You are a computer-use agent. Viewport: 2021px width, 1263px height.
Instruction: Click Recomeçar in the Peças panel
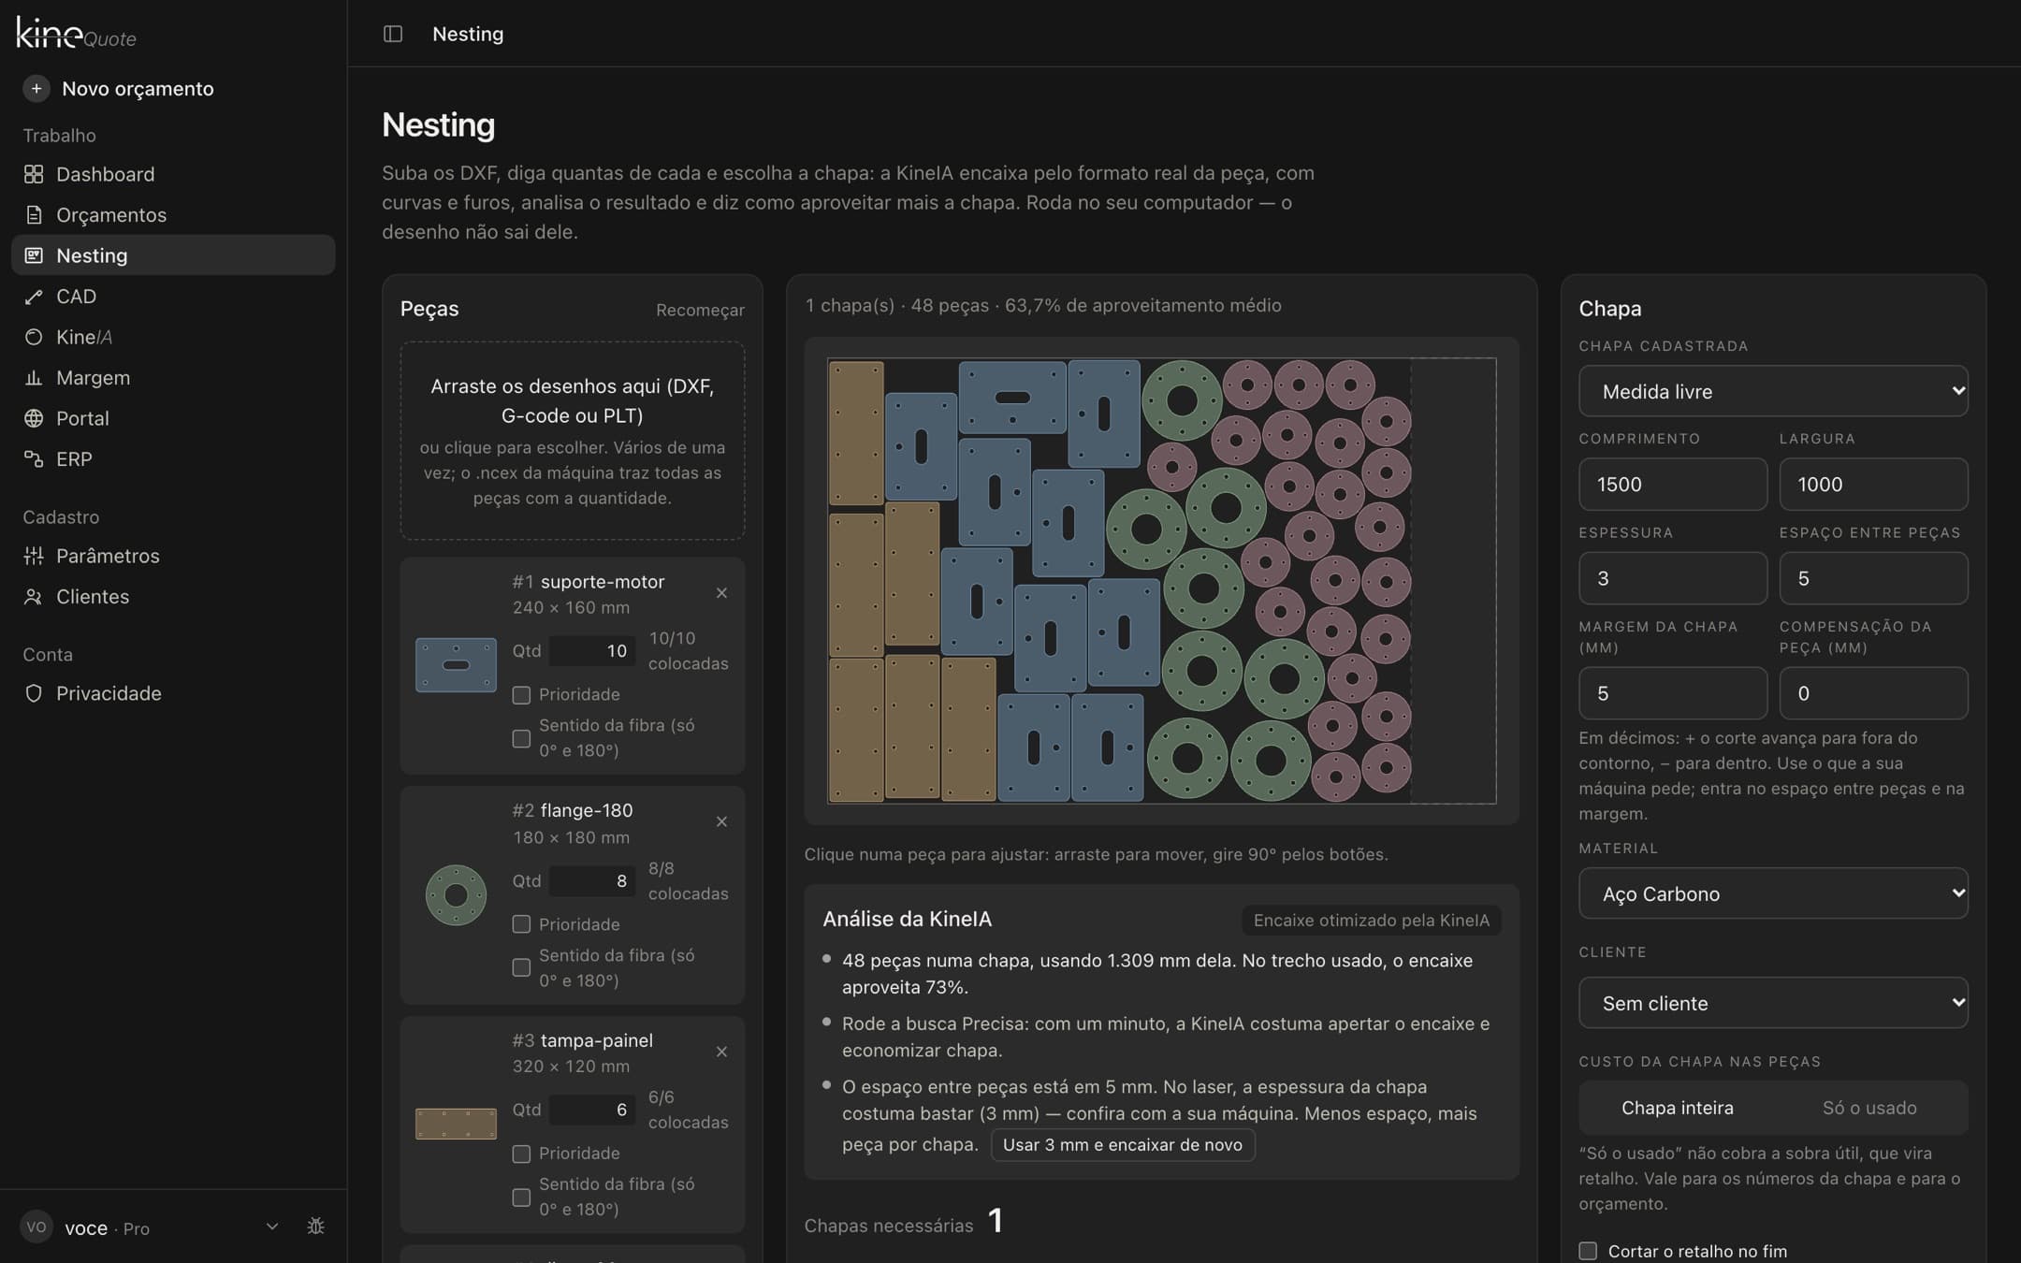pyautogui.click(x=700, y=310)
